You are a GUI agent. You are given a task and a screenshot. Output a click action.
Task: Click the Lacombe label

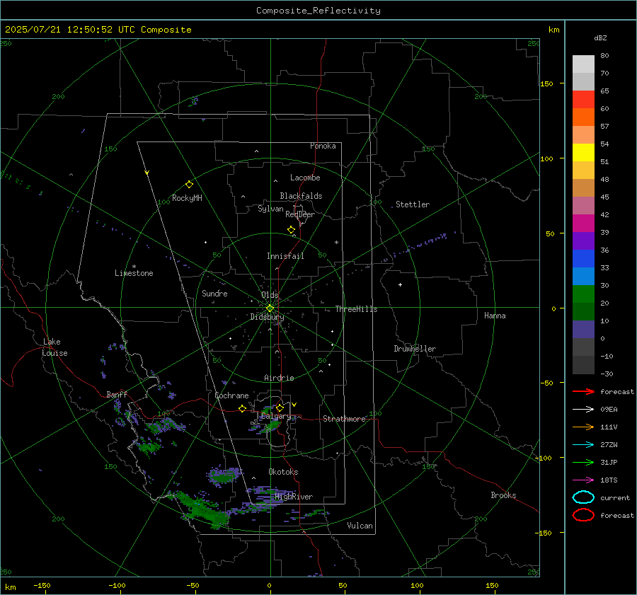(305, 178)
